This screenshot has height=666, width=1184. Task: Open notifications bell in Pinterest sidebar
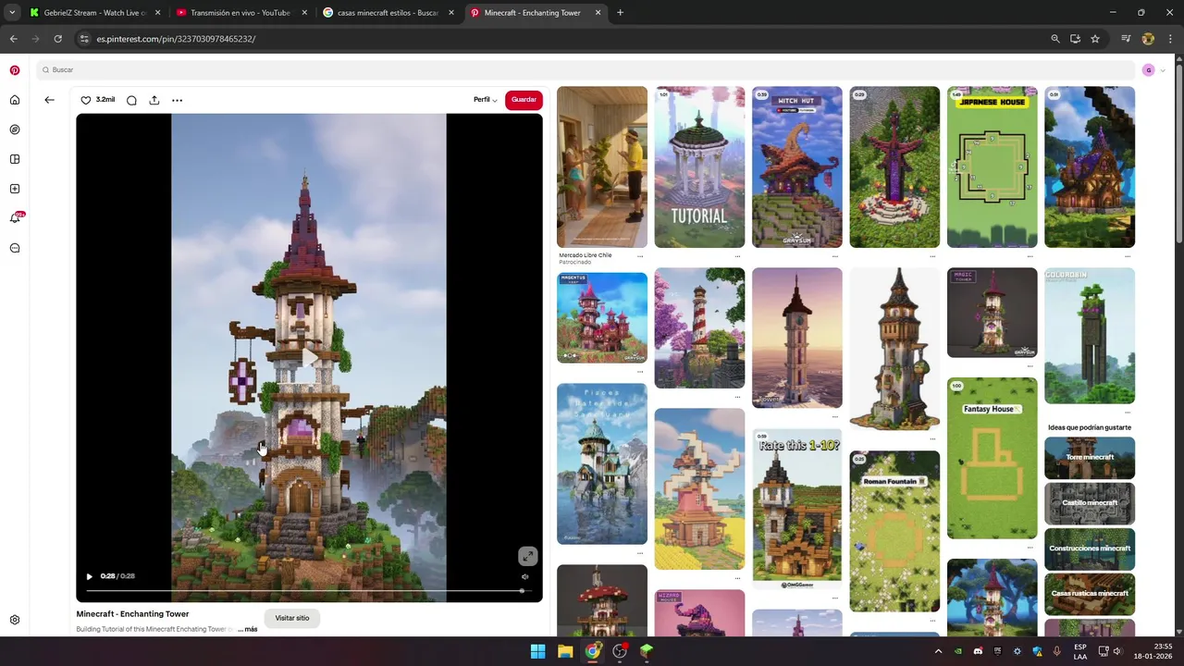point(15,218)
